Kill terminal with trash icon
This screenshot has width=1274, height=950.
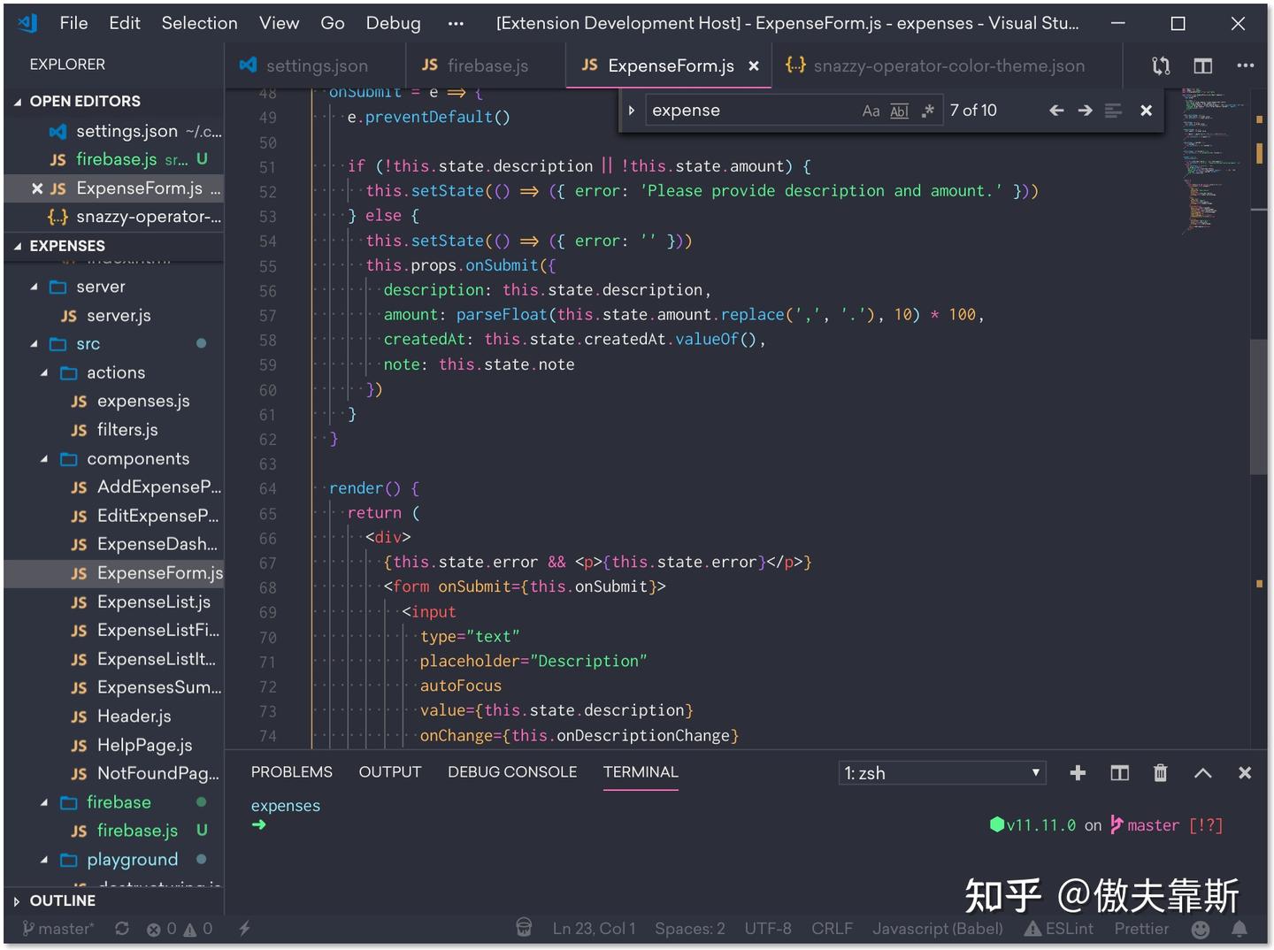(1160, 773)
